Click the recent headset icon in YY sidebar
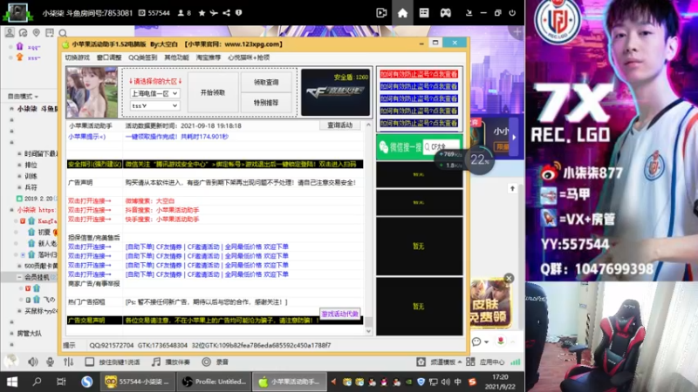 (24, 32)
